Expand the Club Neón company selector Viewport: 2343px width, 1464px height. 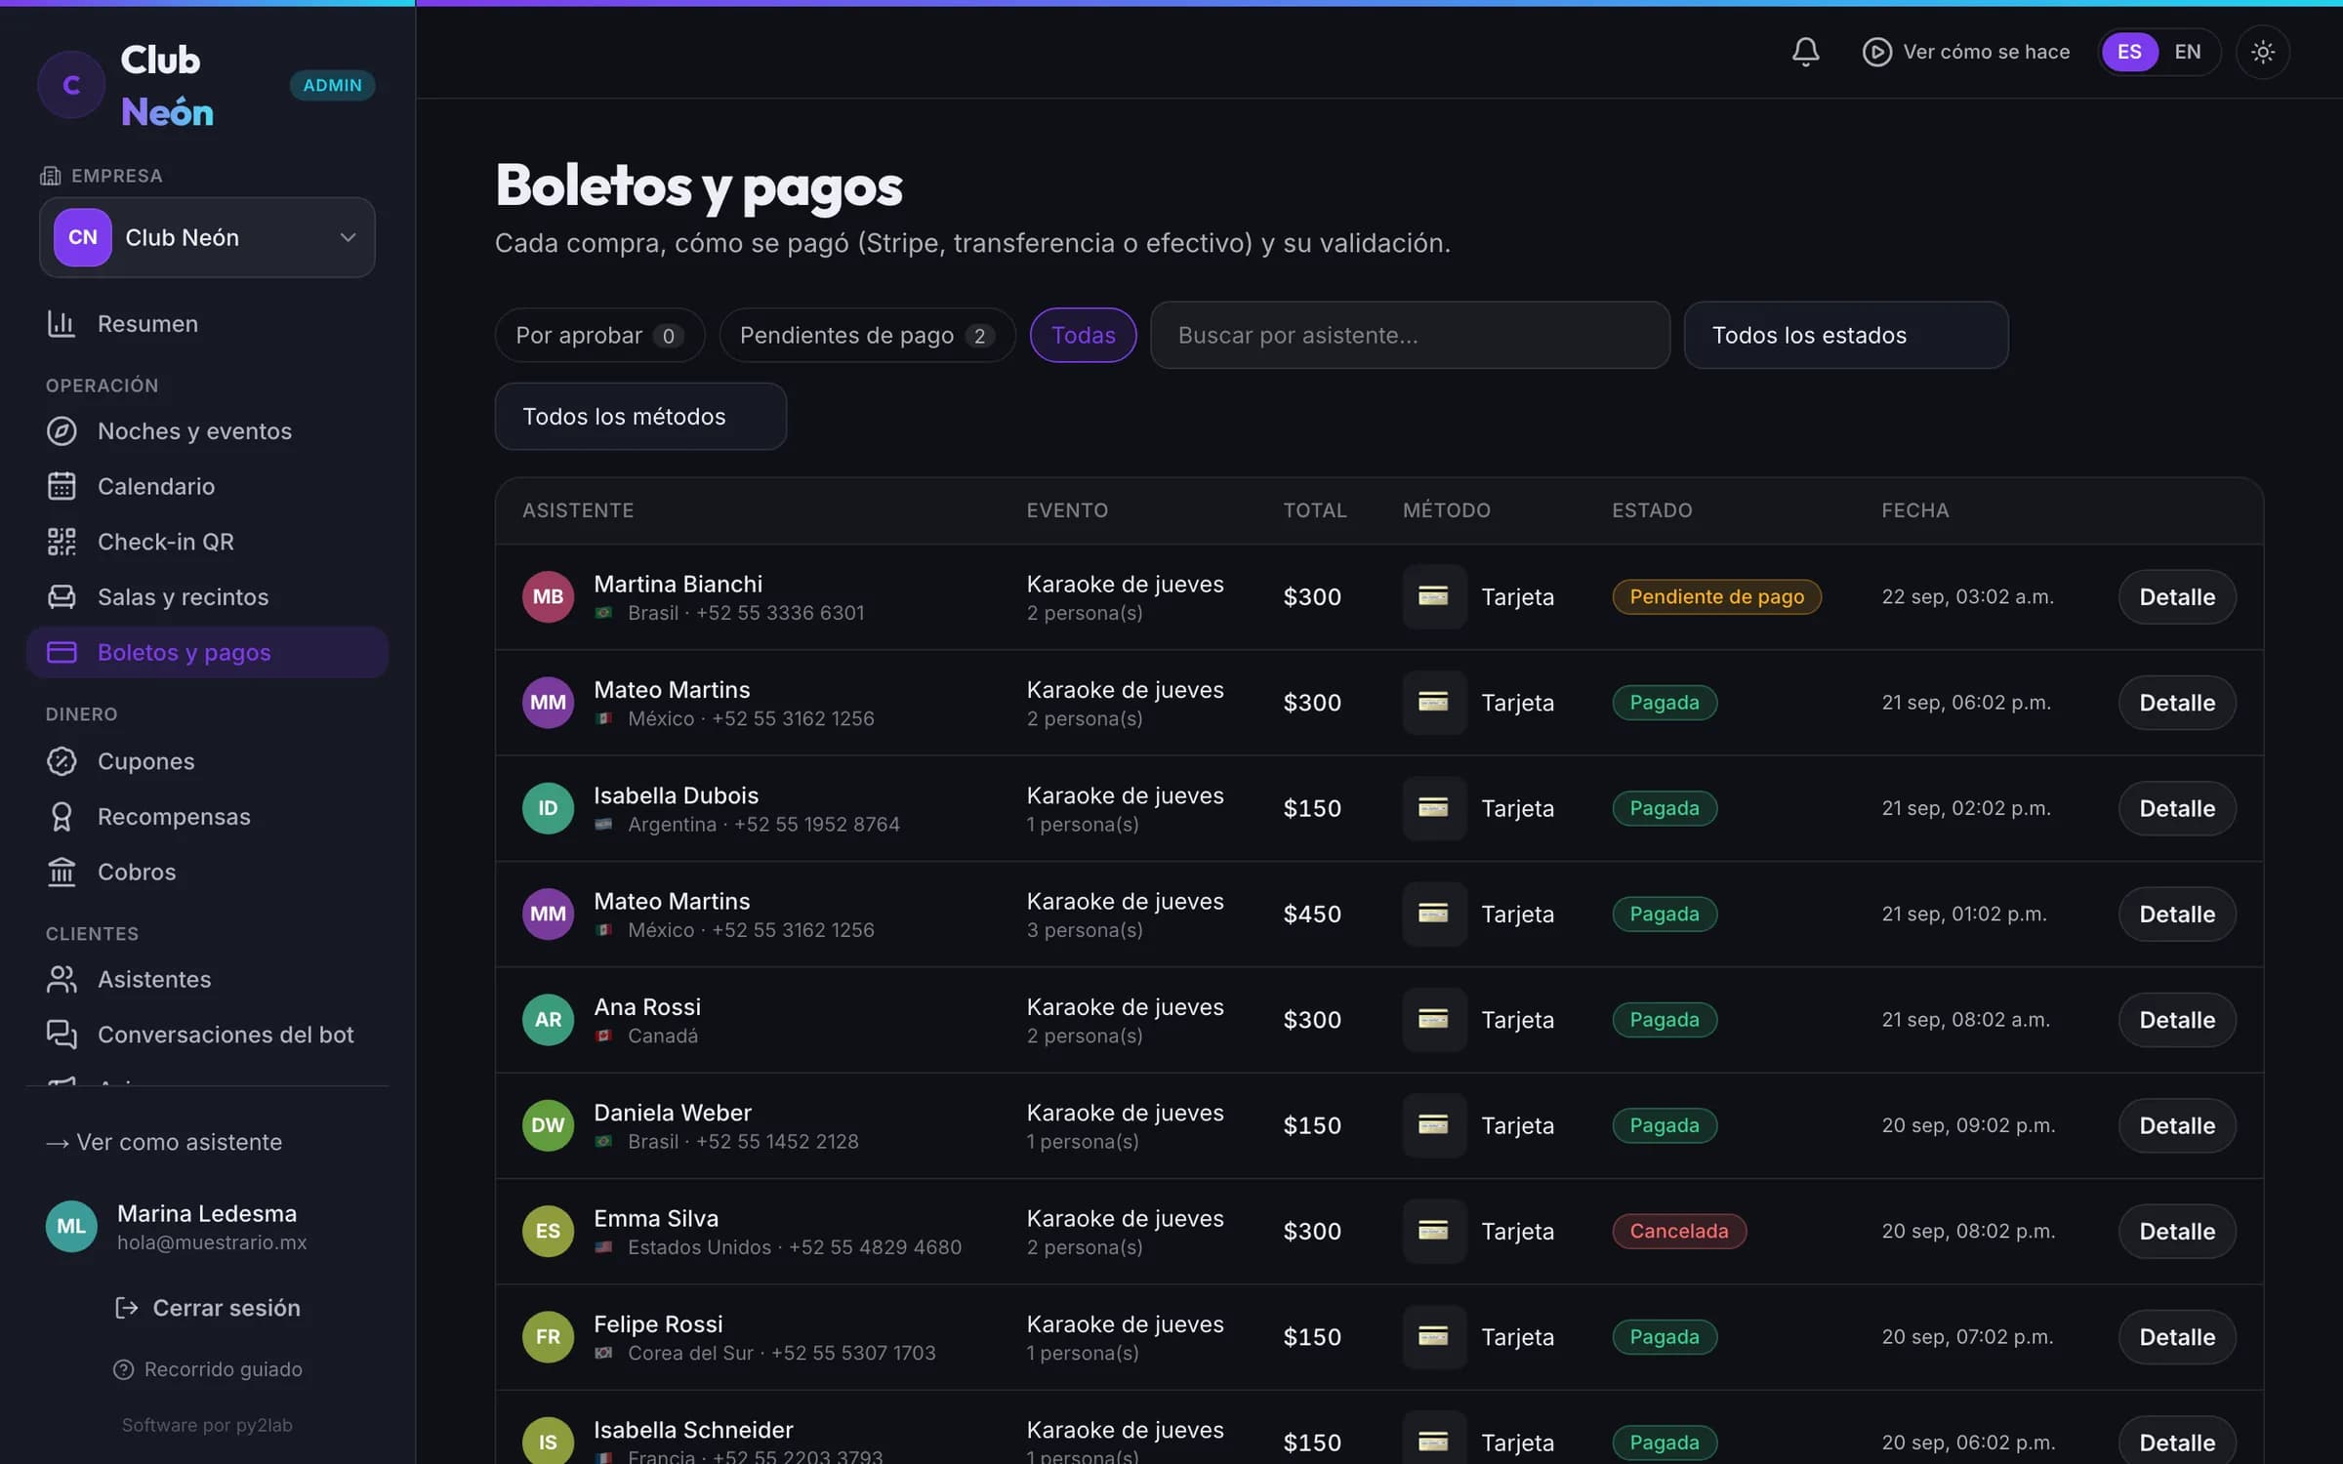[x=207, y=237]
